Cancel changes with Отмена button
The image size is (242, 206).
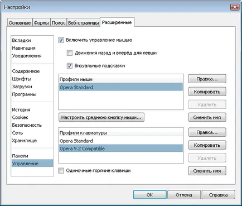click(x=184, y=195)
